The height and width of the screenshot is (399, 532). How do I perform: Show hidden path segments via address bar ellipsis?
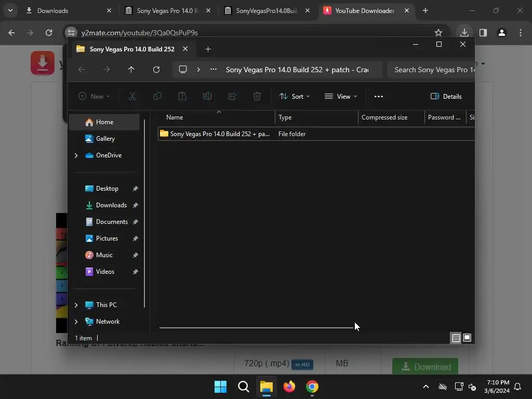(214, 69)
